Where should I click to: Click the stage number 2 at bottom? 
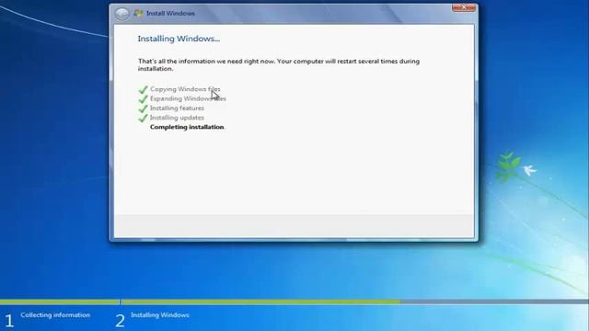(x=121, y=321)
